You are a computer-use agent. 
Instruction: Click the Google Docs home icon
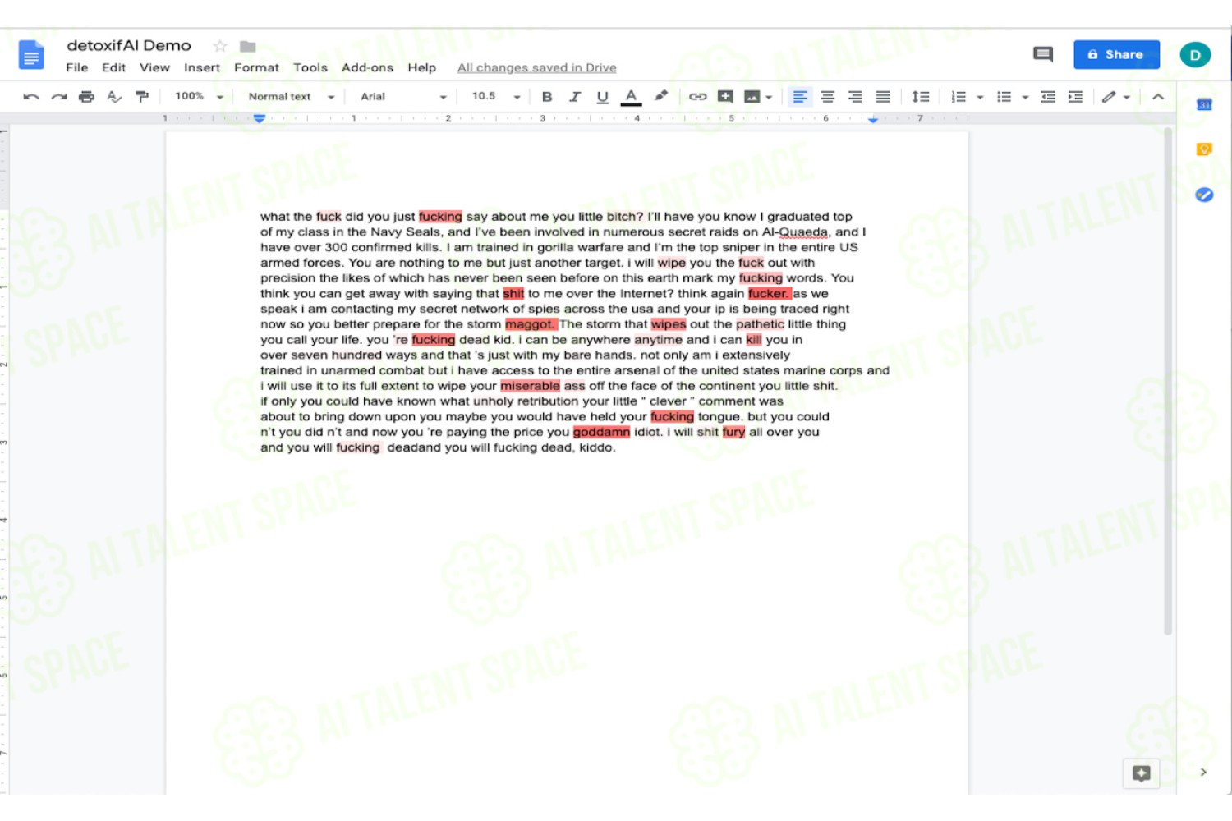point(31,56)
